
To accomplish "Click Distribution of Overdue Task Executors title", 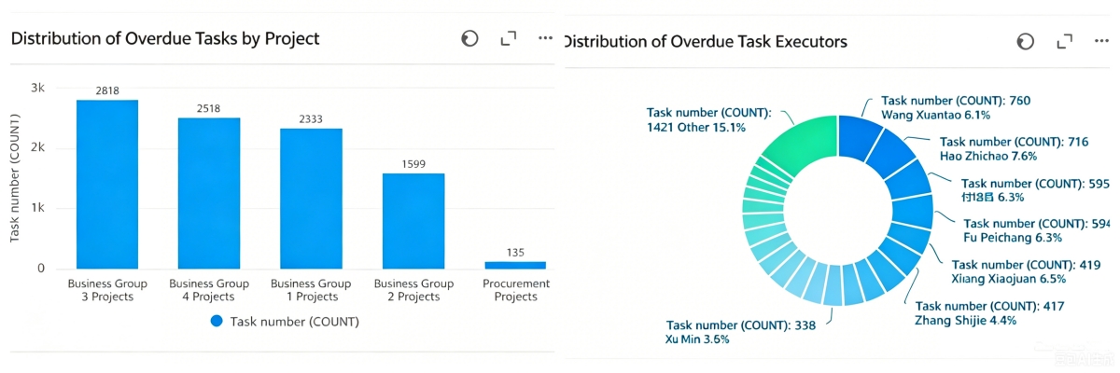I will [x=705, y=42].
